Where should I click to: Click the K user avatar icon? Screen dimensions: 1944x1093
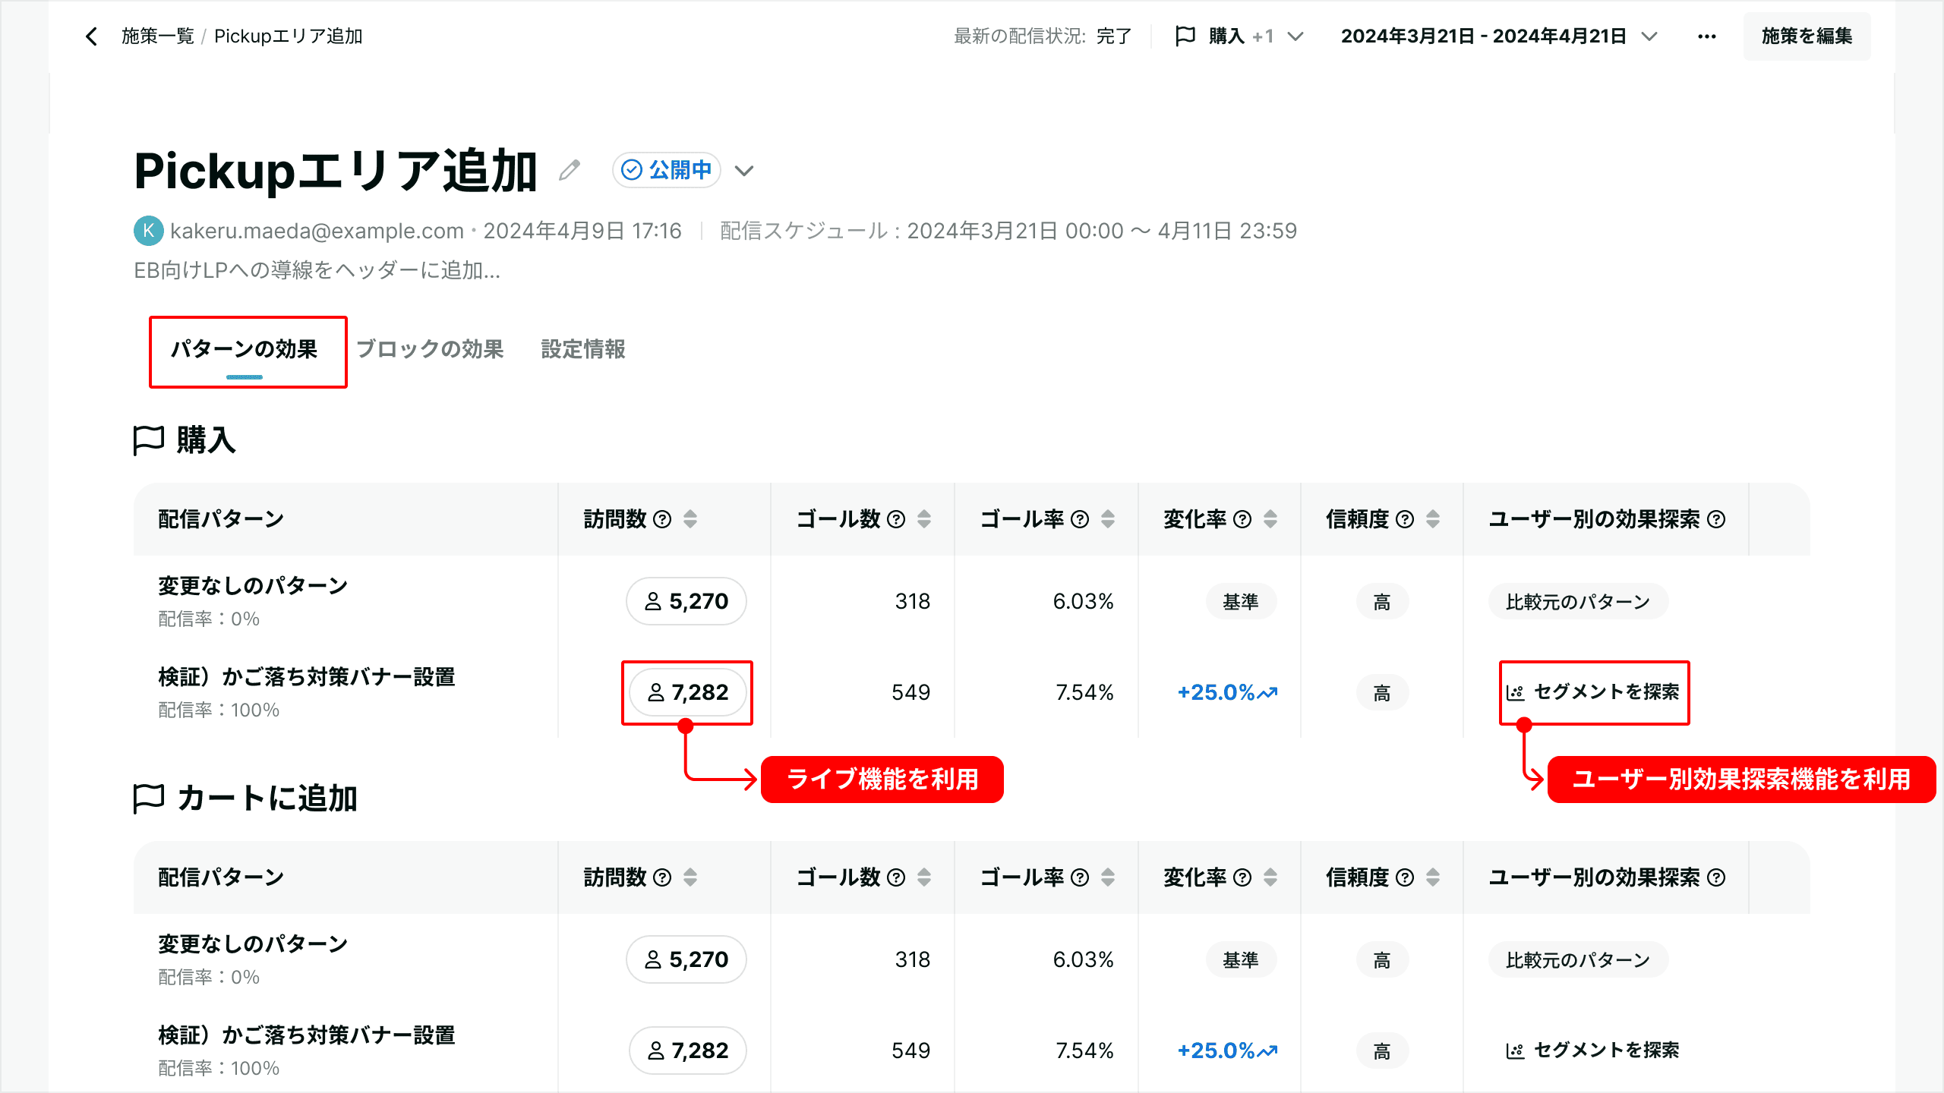(148, 231)
